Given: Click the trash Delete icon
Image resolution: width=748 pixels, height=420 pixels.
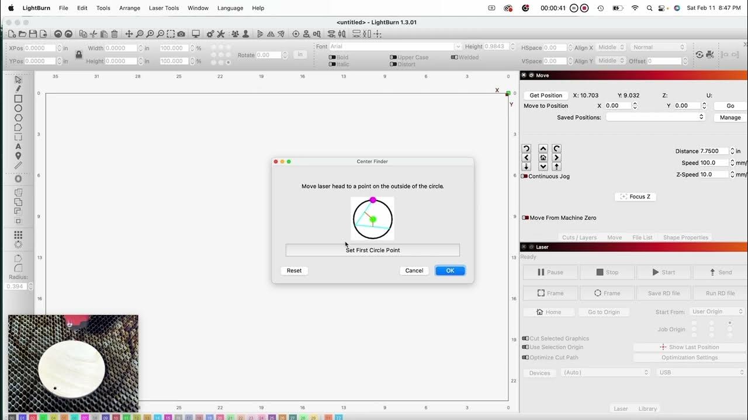Looking at the screenshot, I should tap(114, 34).
